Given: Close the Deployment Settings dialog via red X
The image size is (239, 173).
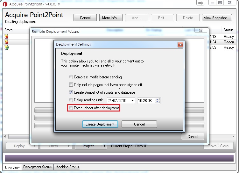Looking at the screenshot, I should pos(180,45).
